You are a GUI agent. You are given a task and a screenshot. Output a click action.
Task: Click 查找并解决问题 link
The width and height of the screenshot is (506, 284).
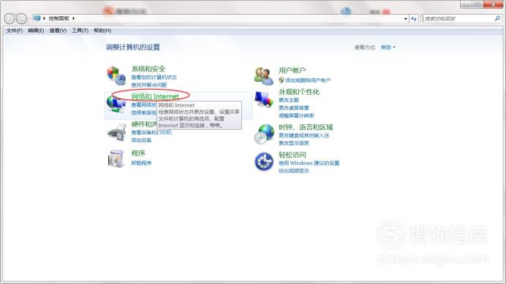click(x=148, y=85)
